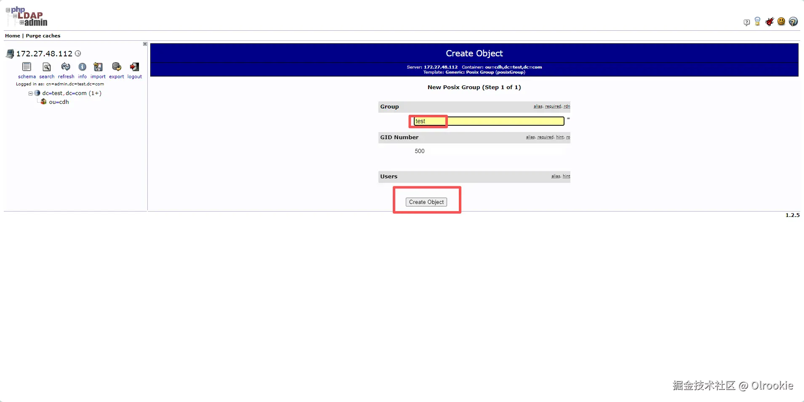The image size is (804, 402).
Task: Click the server computer icon beside 172.27.48.112
Action: click(x=10, y=54)
